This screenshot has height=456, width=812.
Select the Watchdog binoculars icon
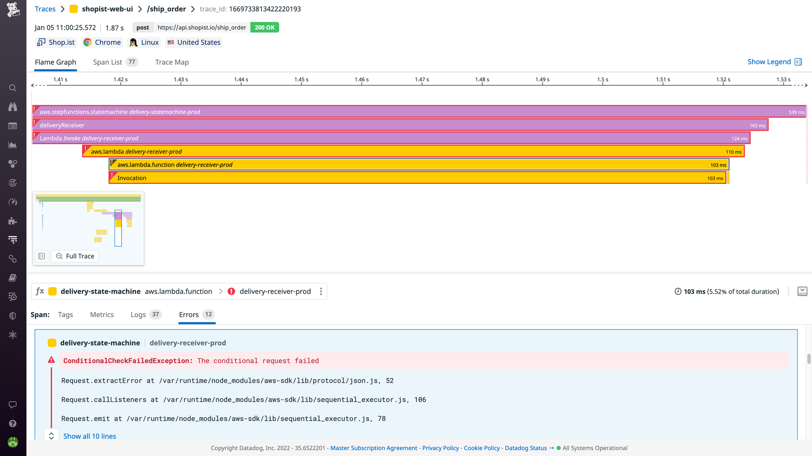click(x=12, y=107)
